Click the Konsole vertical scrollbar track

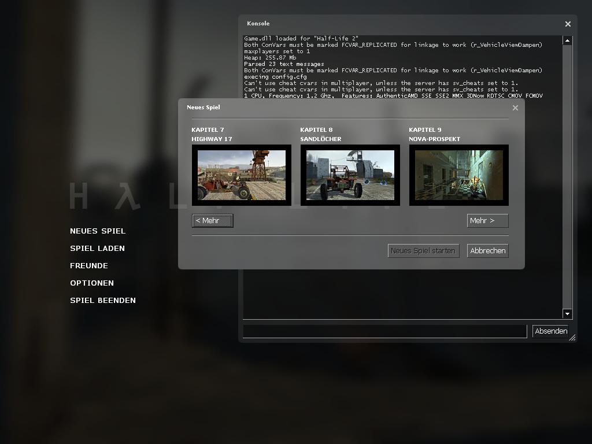pos(567,177)
